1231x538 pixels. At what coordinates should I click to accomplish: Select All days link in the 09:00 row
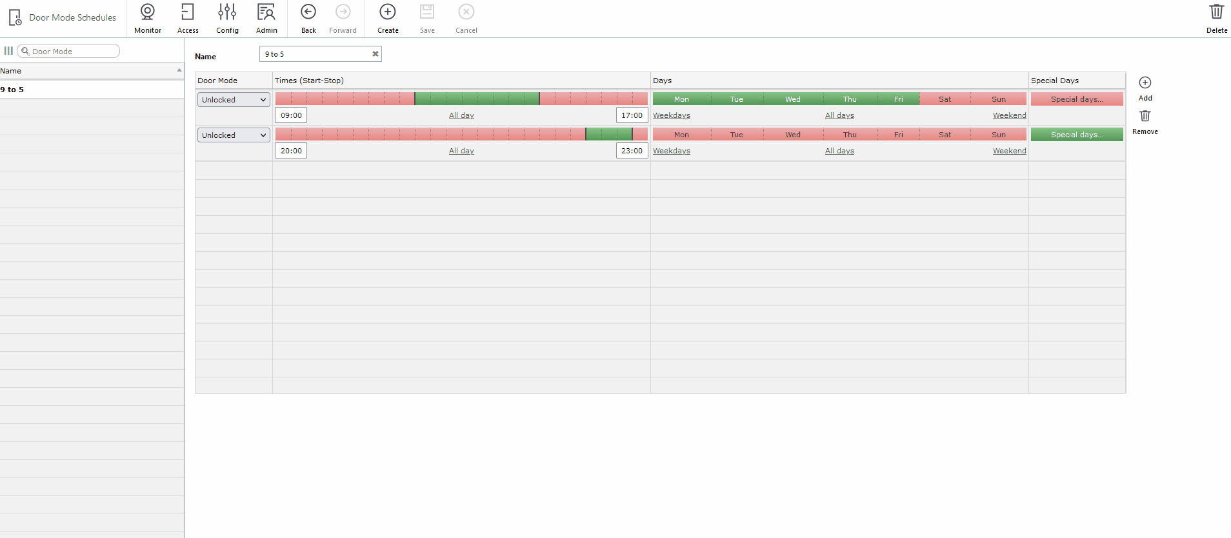click(839, 115)
